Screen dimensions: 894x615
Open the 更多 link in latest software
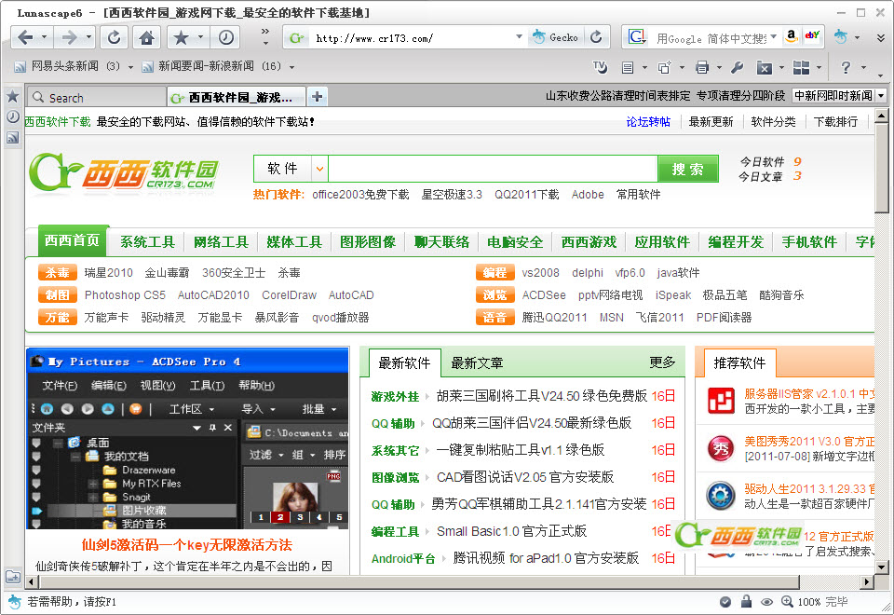662,362
